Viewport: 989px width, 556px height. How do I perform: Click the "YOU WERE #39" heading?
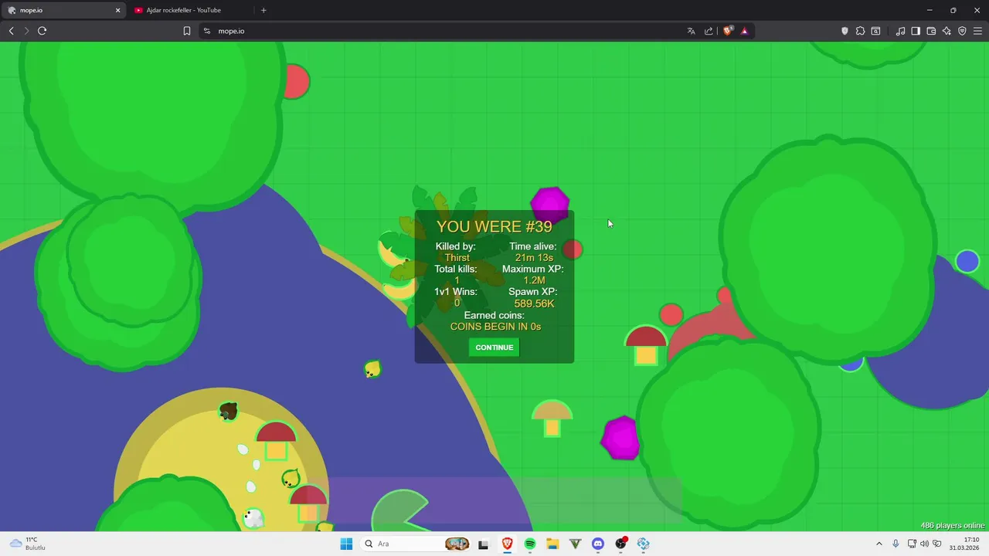pyautogui.click(x=494, y=226)
